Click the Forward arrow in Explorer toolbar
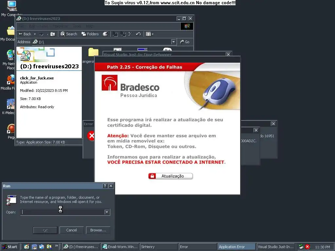Image resolution: width=335 pixels, height=251 pixels. 41,34
